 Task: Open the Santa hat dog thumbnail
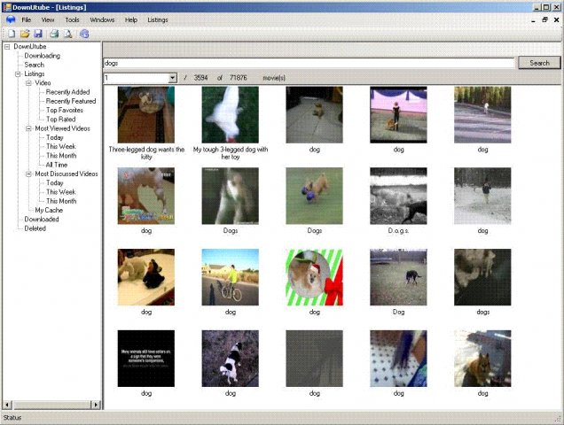tap(315, 277)
